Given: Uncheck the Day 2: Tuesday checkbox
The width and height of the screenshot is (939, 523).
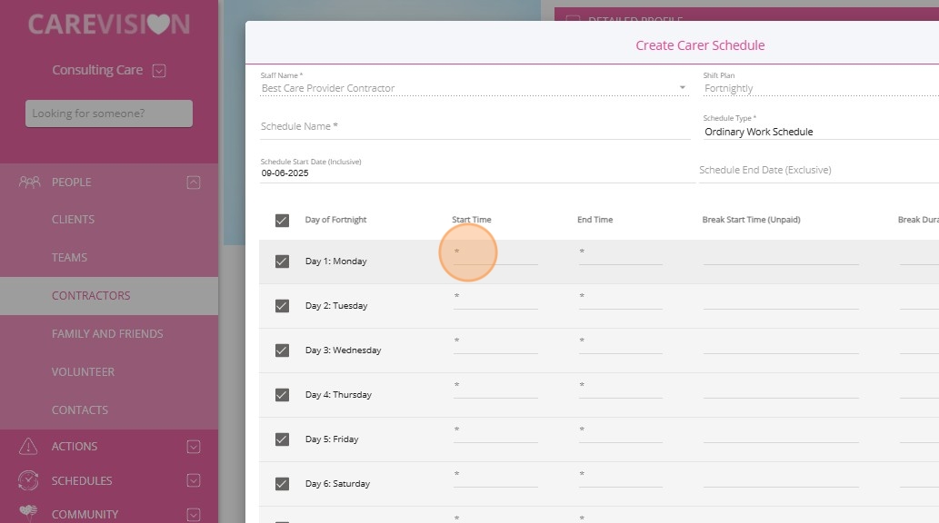Looking at the screenshot, I should pos(282,306).
